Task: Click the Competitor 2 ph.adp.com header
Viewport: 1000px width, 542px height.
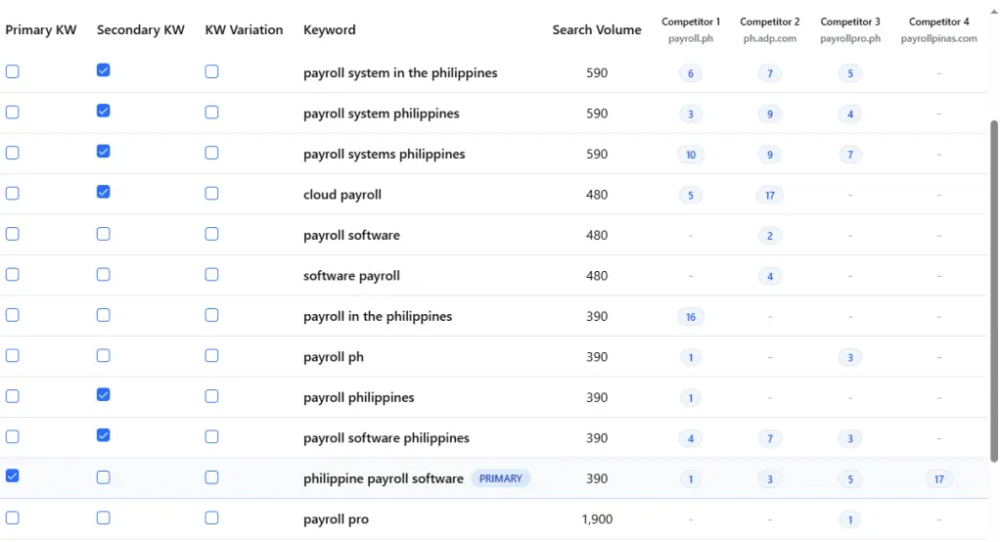Action: [770, 30]
